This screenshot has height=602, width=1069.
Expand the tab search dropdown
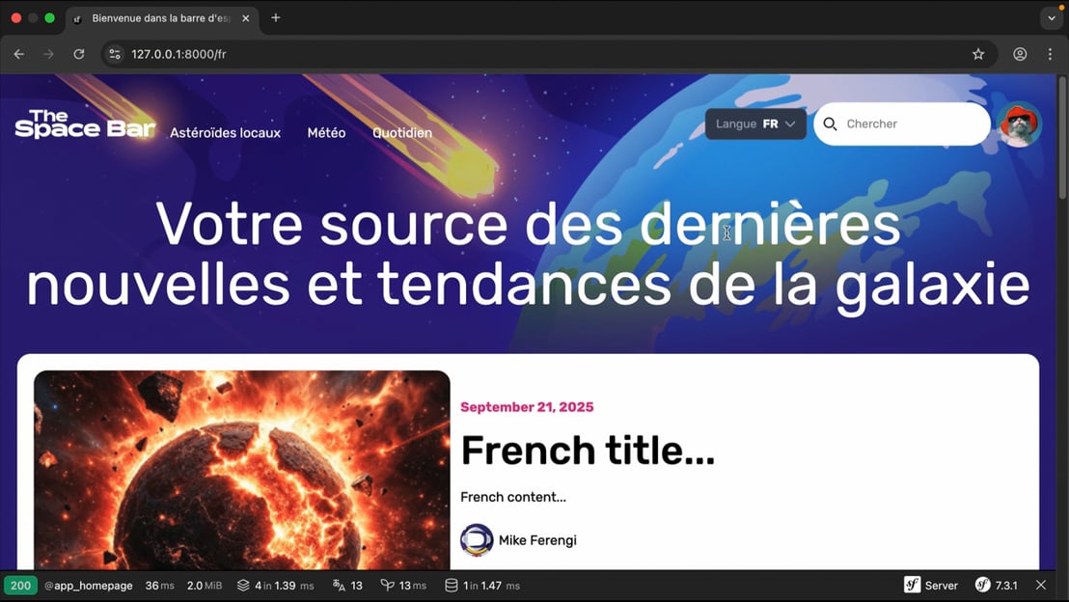(1052, 18)
